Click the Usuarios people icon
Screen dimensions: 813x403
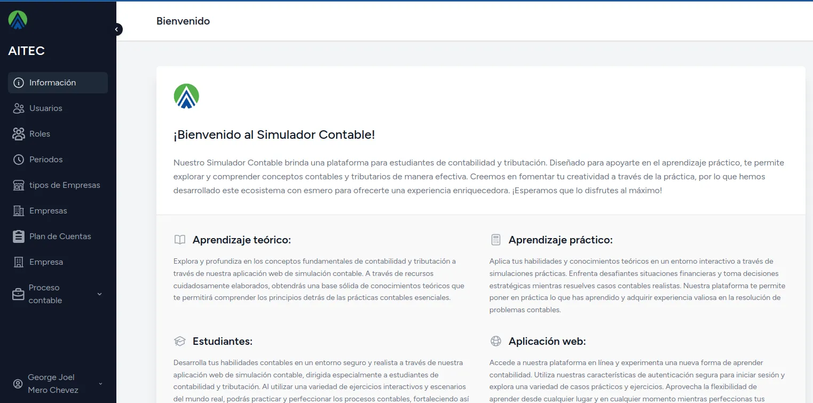pos(19,108)
